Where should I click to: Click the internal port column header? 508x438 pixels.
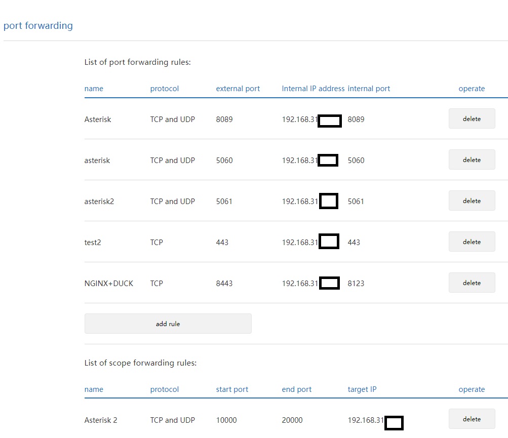point(369,89)
